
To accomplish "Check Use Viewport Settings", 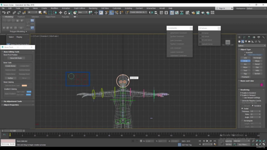I will pos(243,97).
